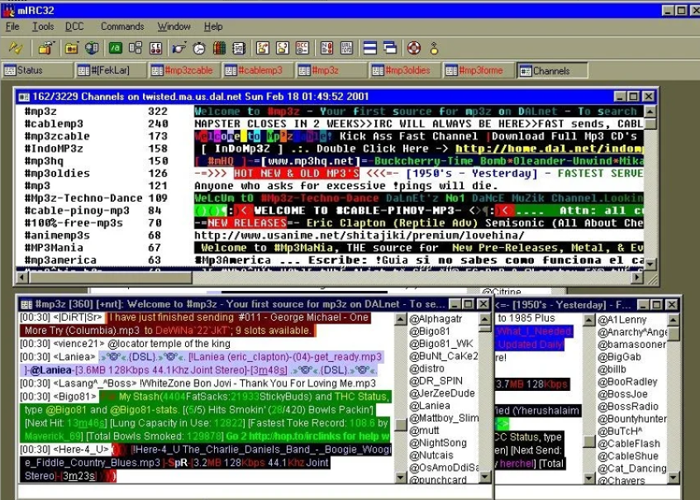Select the Channels switchbar button
The height and width of the screenshot is (500, 700).
pos(552,70)
